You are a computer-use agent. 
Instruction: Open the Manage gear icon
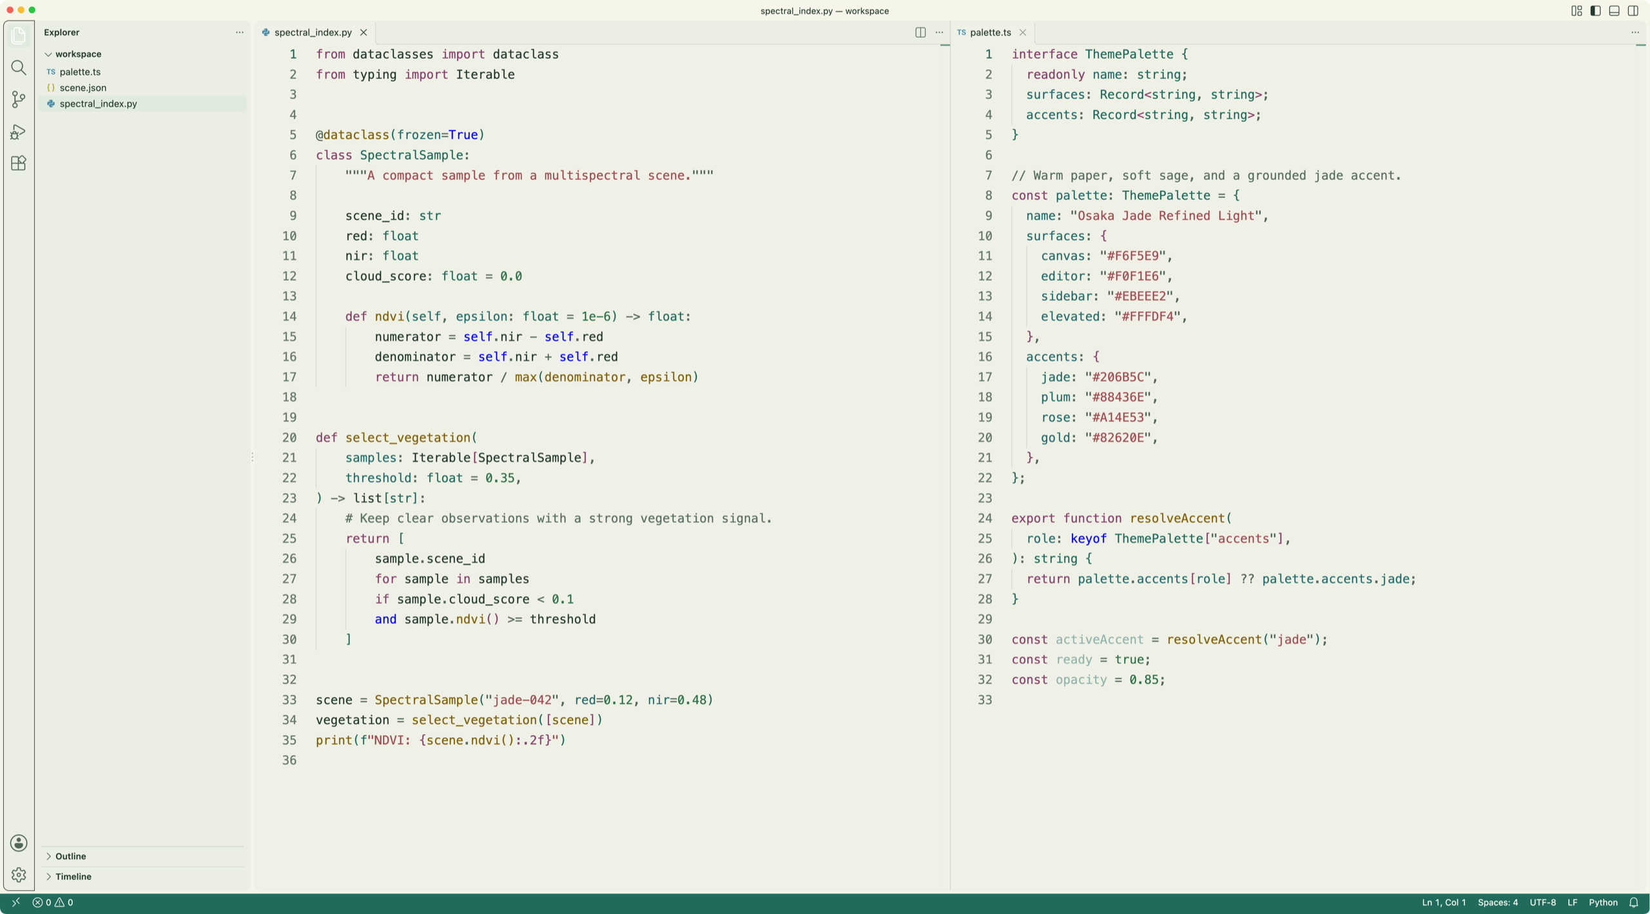coord(19,875)
